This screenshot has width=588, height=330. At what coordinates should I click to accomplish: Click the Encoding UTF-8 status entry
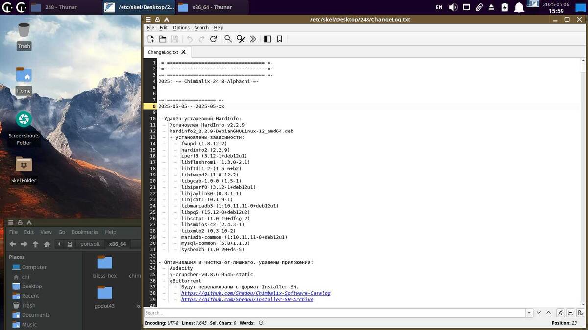tap(162, 323)
